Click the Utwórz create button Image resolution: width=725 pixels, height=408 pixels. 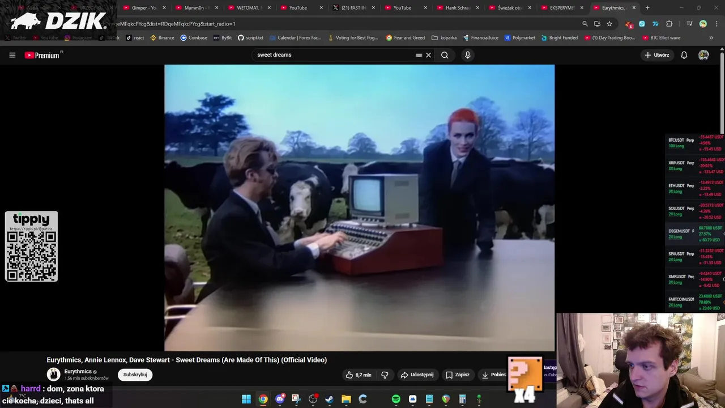click(657, 55)
